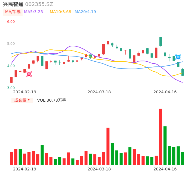The width and height of the screenshot is (196, 173).
Task: Click the highest green candlestick above the 5.00 line
Action: click(x=161, y=42)
